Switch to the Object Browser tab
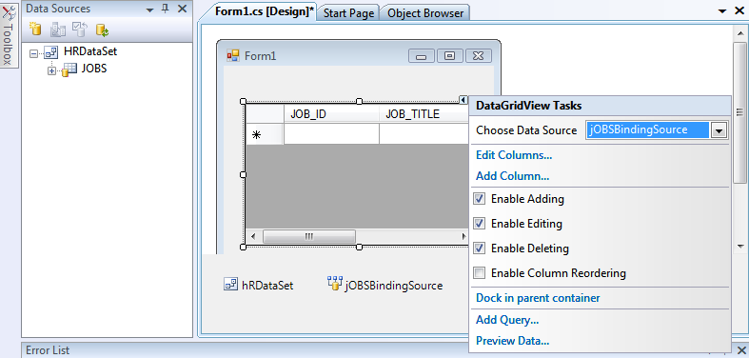Viewport: 749px width, 358px height. (425, 13)
